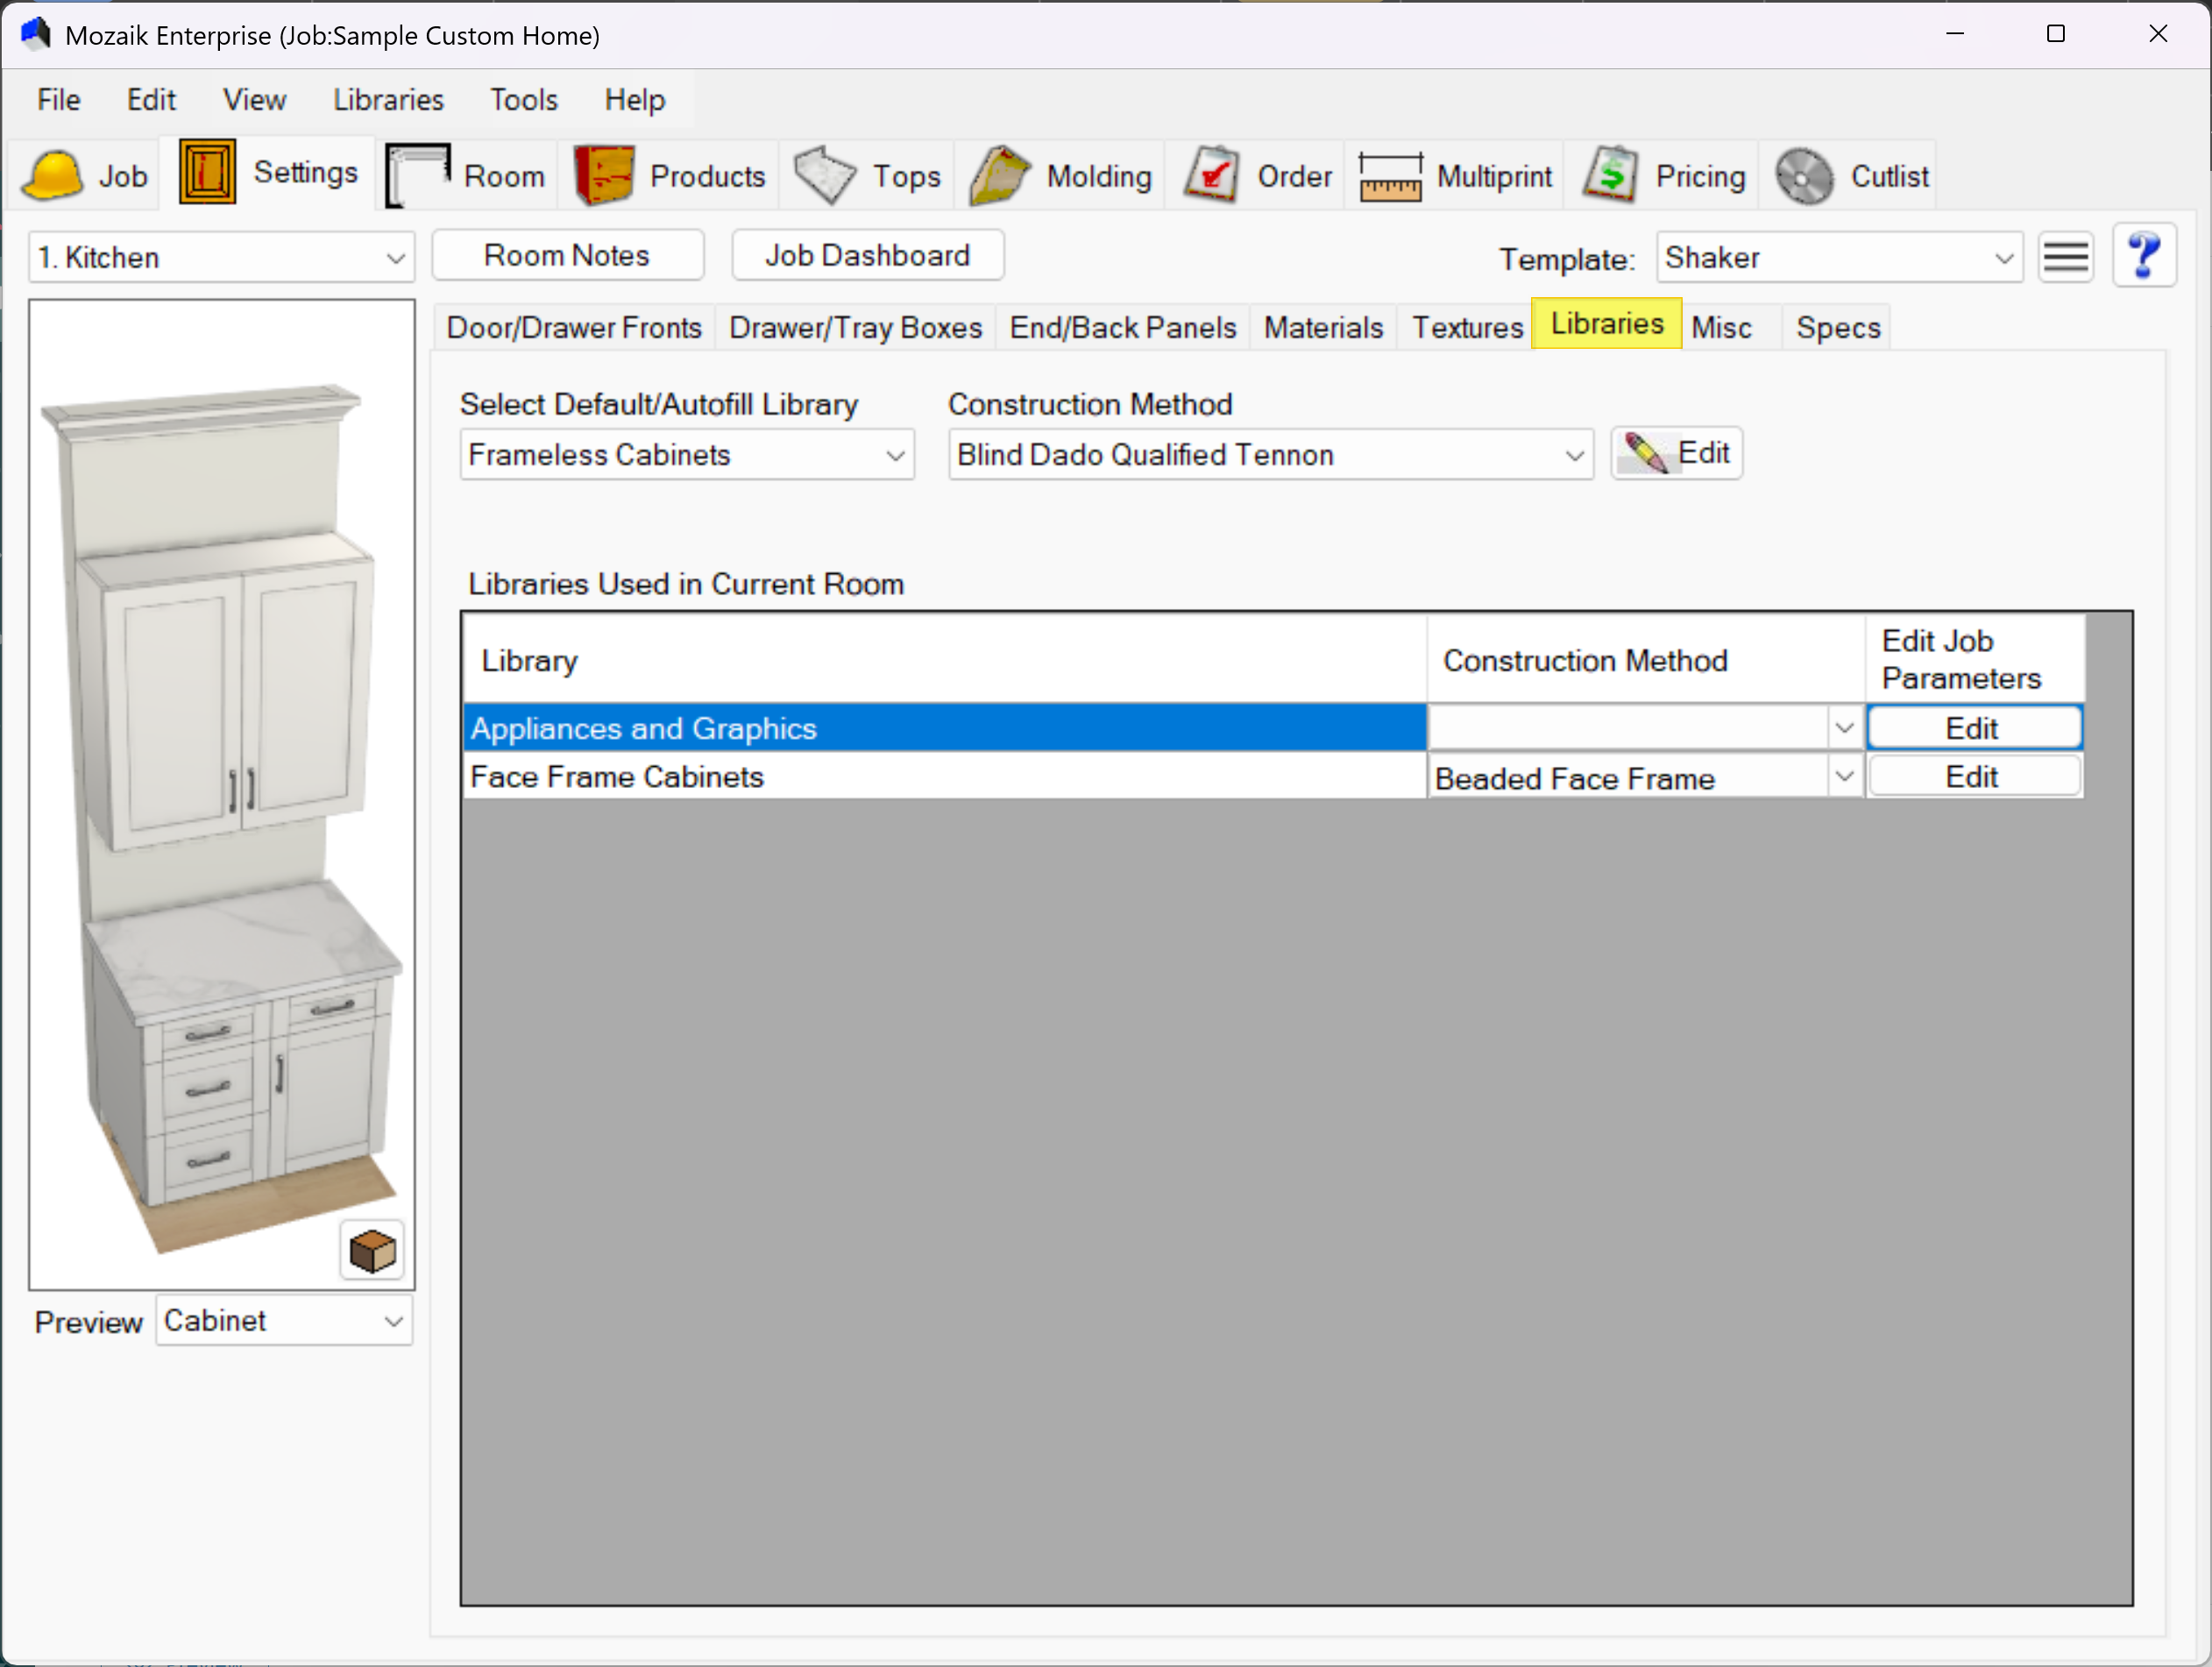
Task: Open the hamburger template menu button
Action: pyautogui.click(x=2065, y=258)
